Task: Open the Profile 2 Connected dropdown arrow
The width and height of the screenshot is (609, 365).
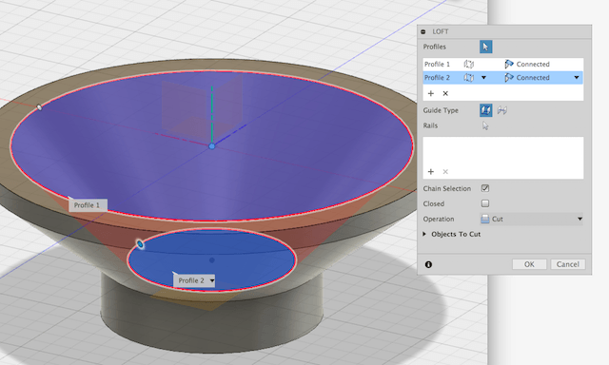Action: (x=577, y=78)
